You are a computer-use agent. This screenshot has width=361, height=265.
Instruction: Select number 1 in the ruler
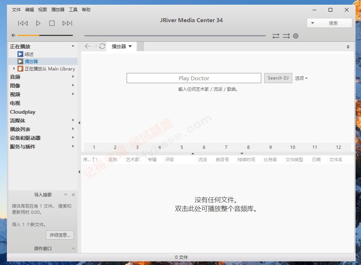pyautogui.click(x=94, y=147)
